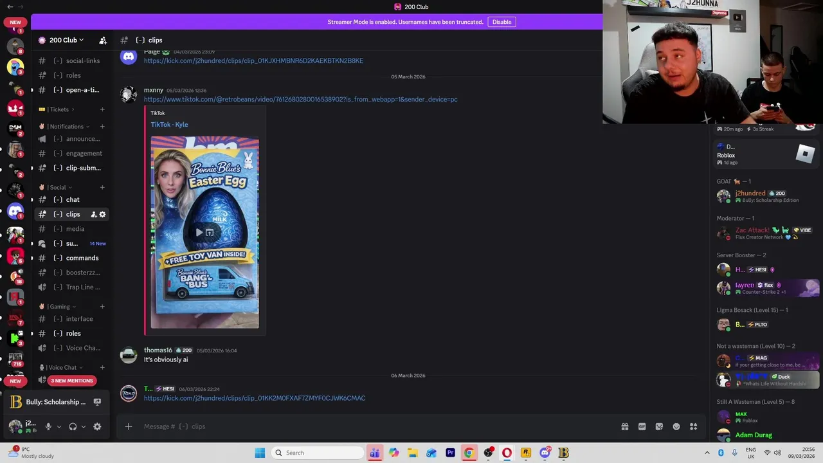Switch to the media channel
Image resolution: width=823 pixels, height=463 pixels.
71,229
